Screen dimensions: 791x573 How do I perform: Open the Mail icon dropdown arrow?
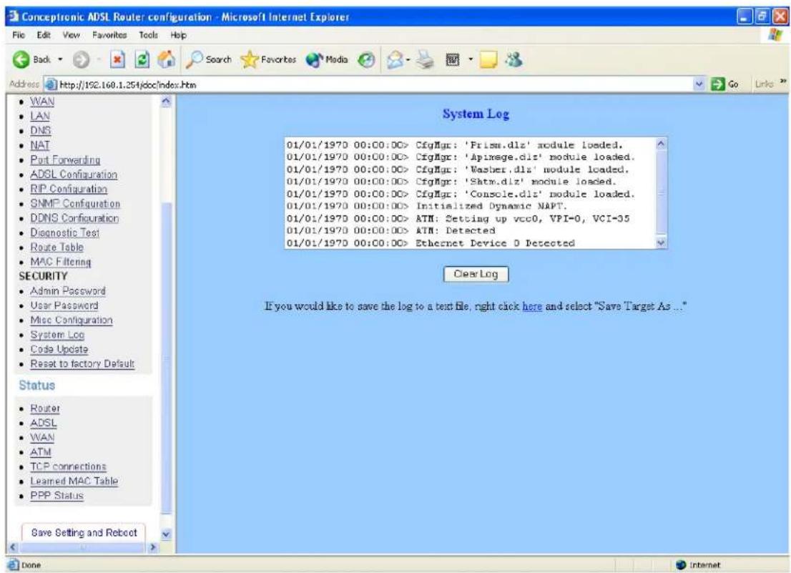(408, 60)
